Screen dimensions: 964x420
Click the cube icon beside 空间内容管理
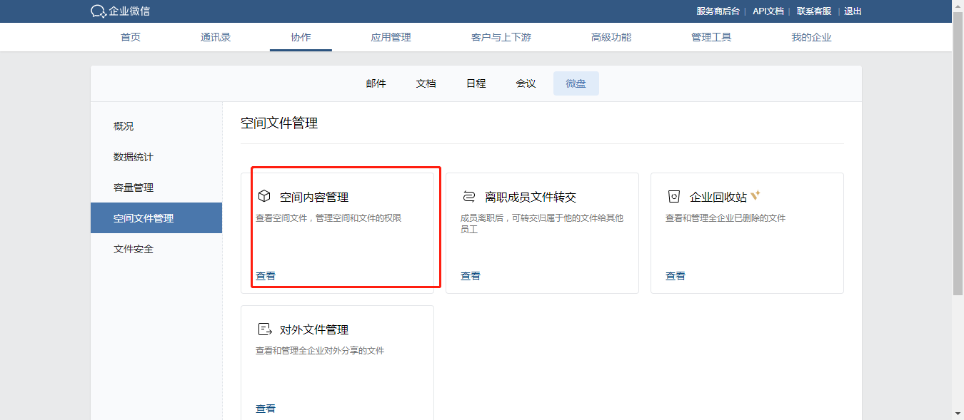tap(263, 196)
